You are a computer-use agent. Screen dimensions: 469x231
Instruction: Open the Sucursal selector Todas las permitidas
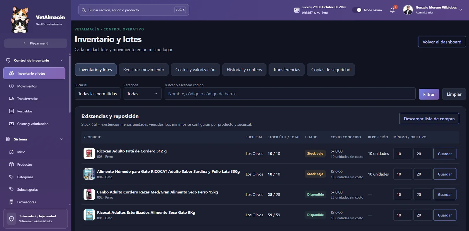[97, 94]
